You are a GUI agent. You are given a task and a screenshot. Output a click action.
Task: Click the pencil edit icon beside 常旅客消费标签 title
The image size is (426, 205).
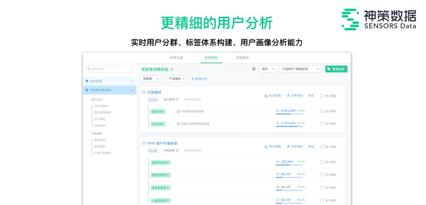tap(172, 70)
